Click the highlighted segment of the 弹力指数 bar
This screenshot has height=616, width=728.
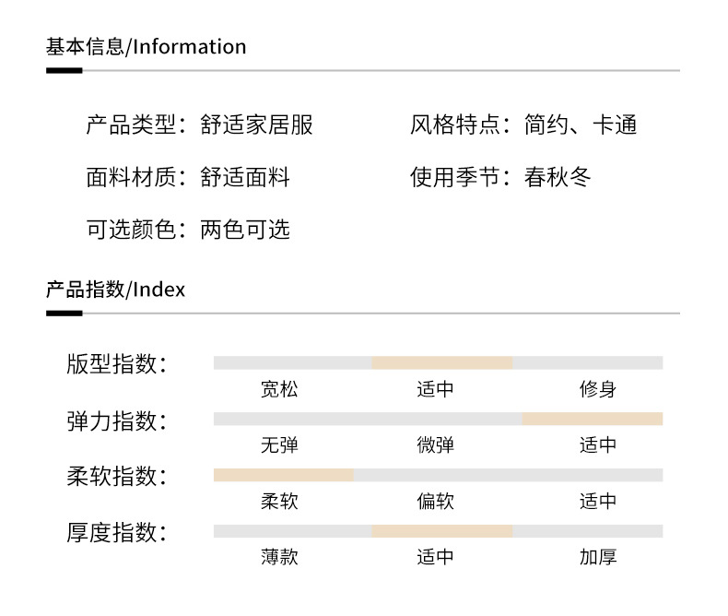592,419
